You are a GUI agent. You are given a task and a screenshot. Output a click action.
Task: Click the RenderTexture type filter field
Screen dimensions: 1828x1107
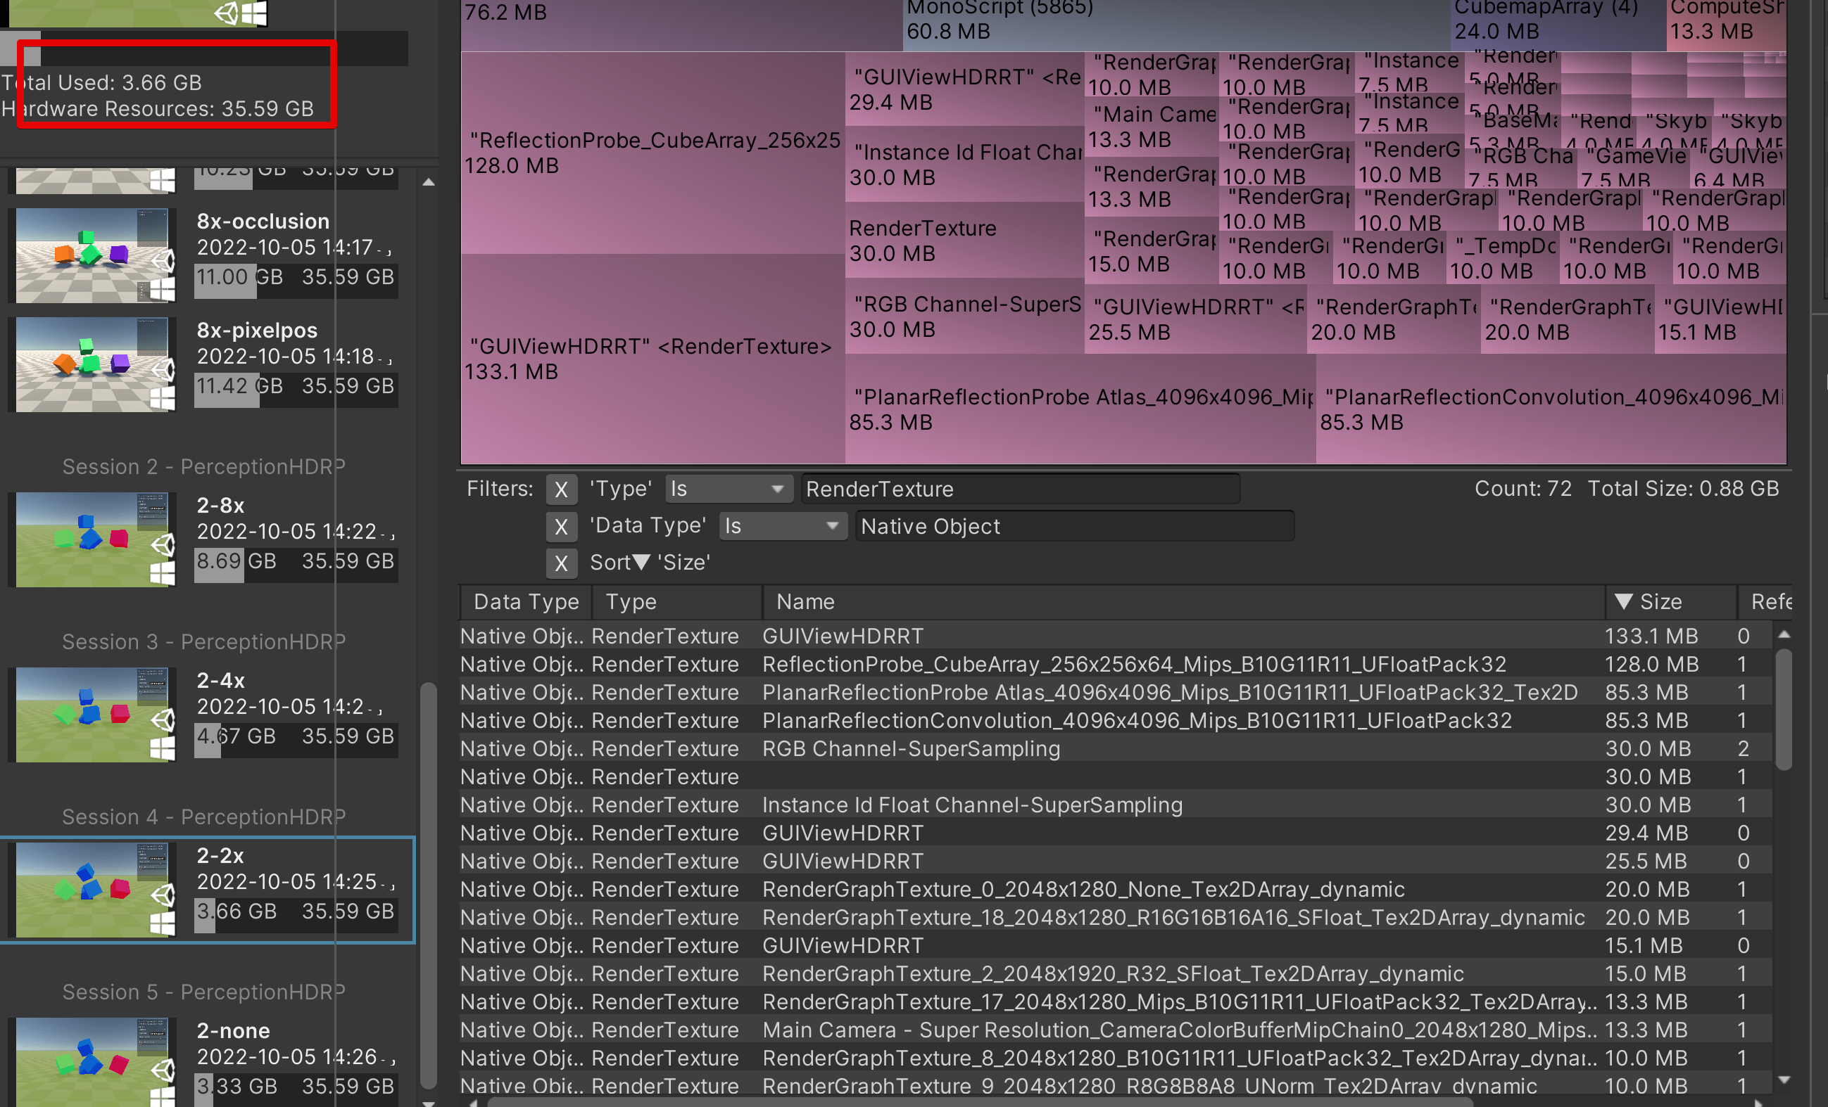tap(1020, 489)
